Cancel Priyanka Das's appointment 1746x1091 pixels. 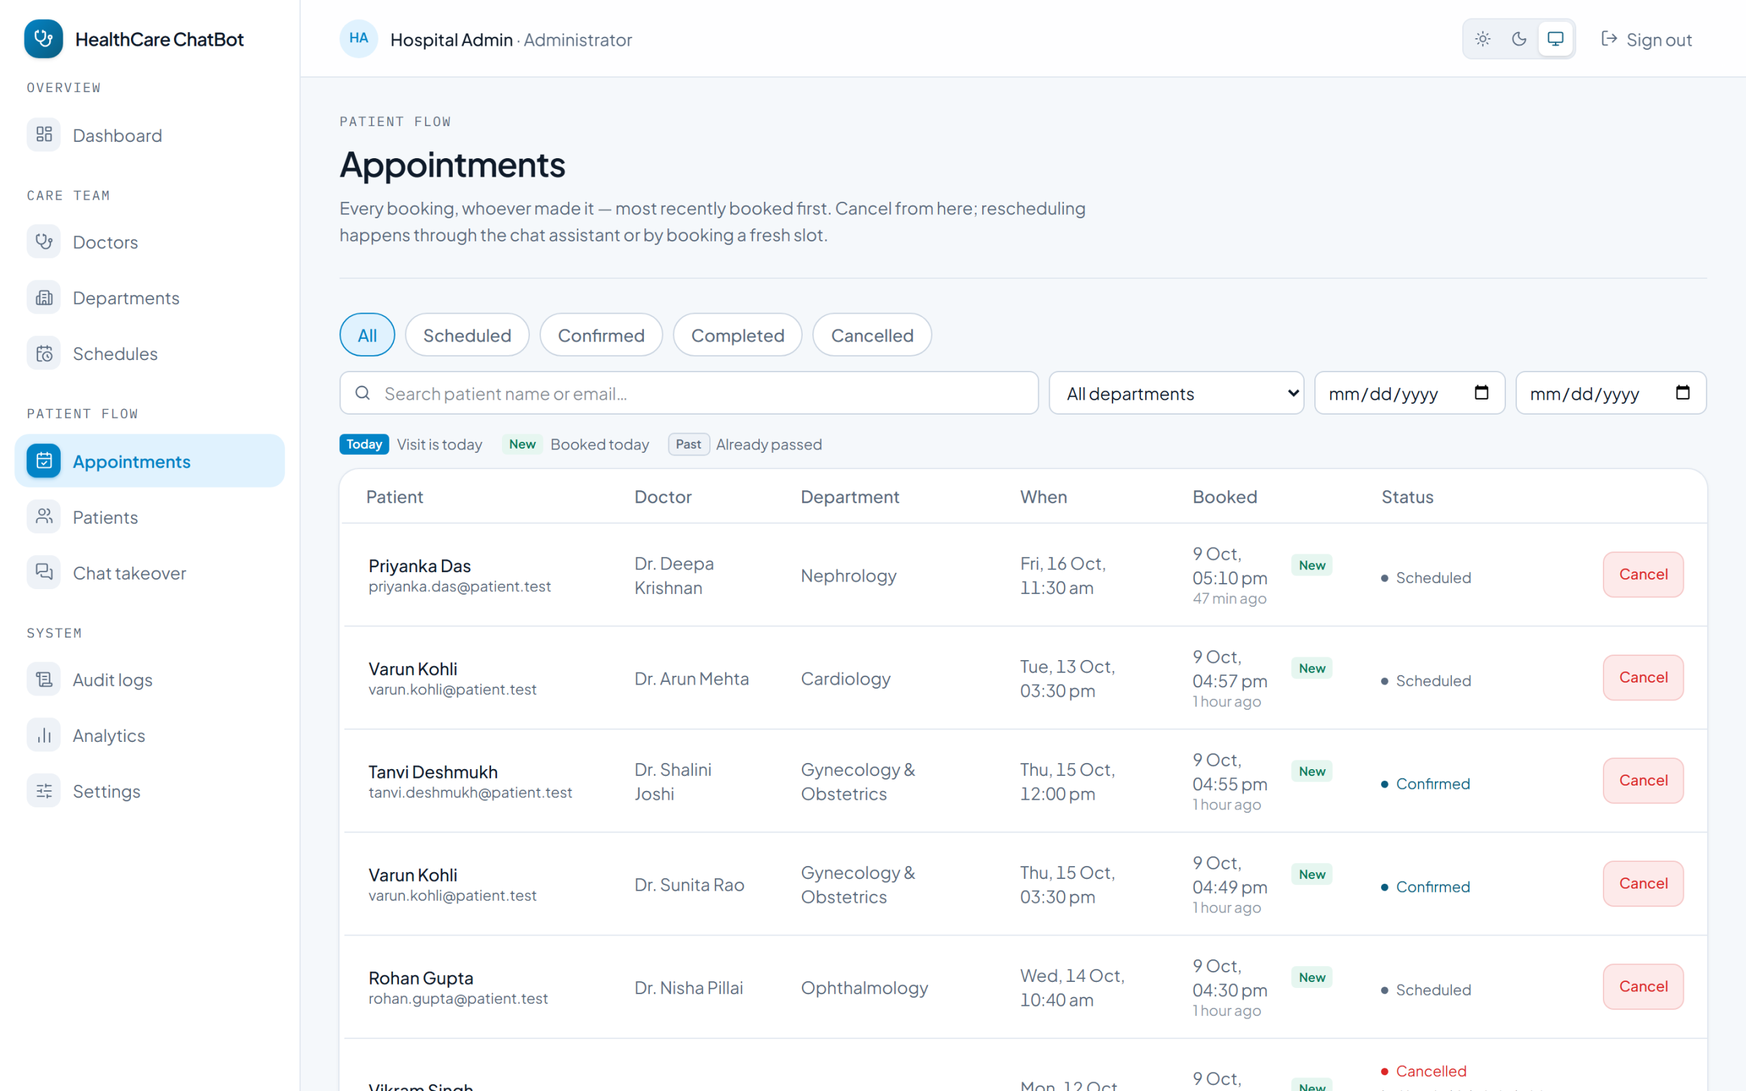pos(1643,574)
